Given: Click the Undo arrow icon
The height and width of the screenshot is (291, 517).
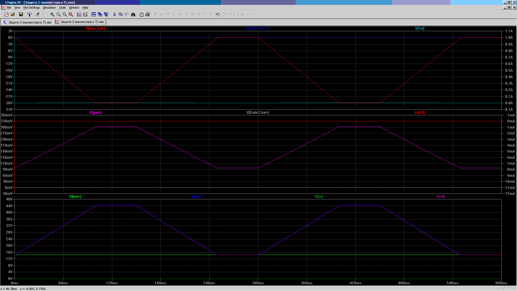Looking at the screenshot, I should (x=218, y=15).
